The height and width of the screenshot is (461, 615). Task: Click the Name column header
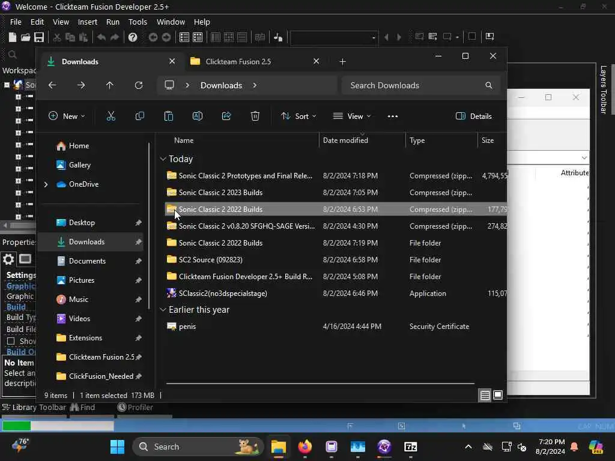click(x=184, y=140)
